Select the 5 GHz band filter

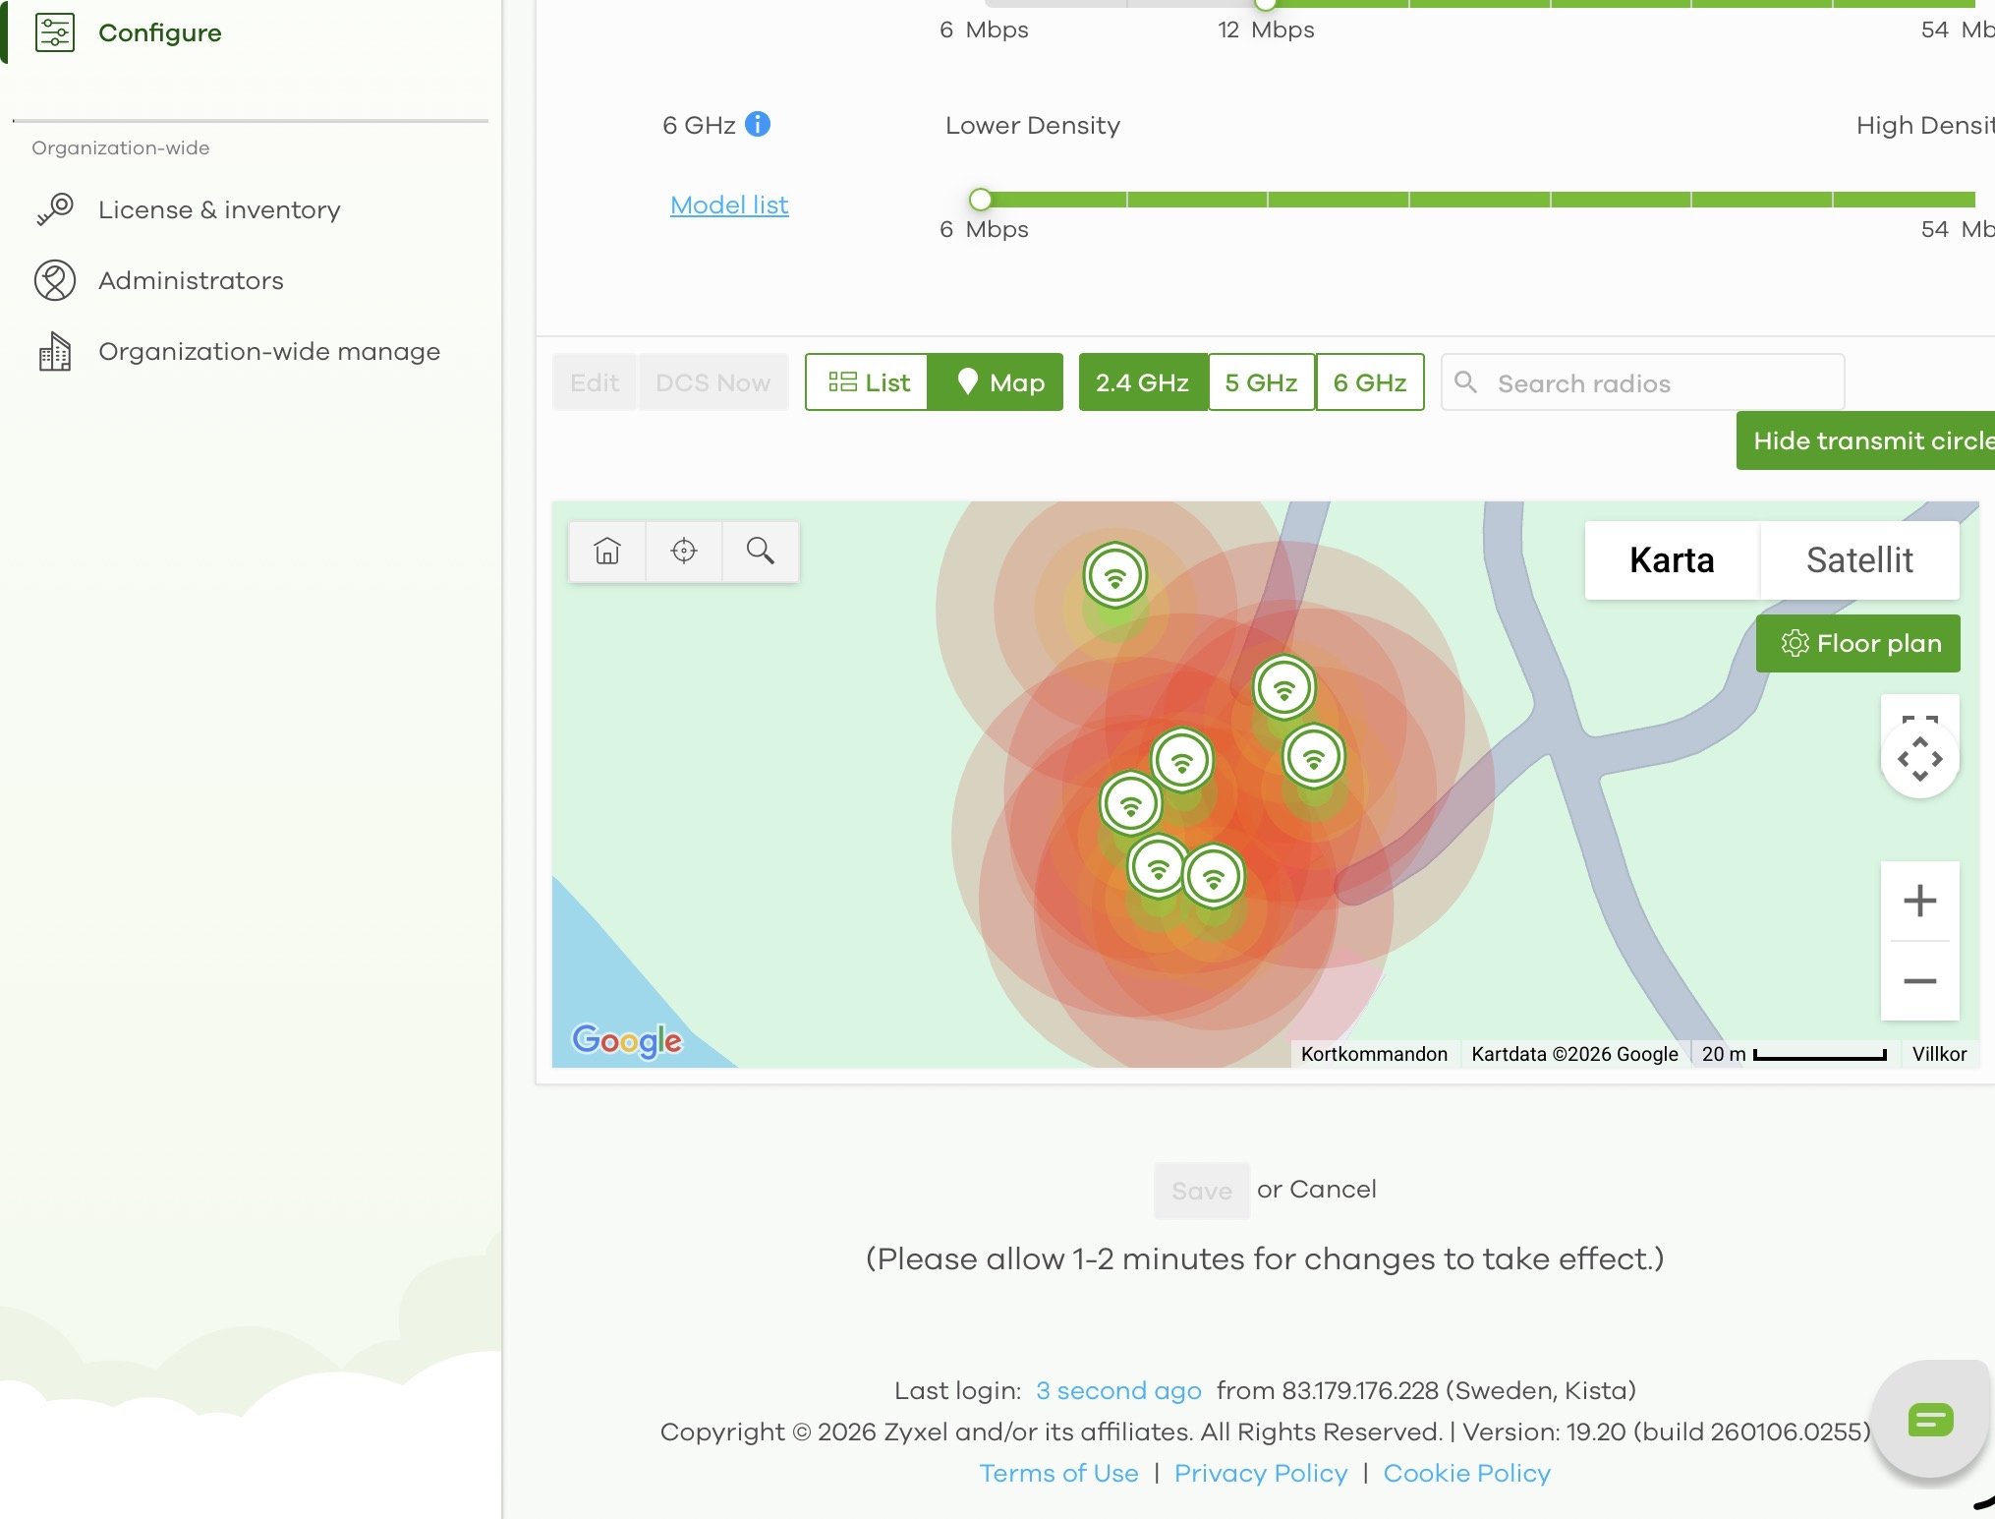(1261, 382)
